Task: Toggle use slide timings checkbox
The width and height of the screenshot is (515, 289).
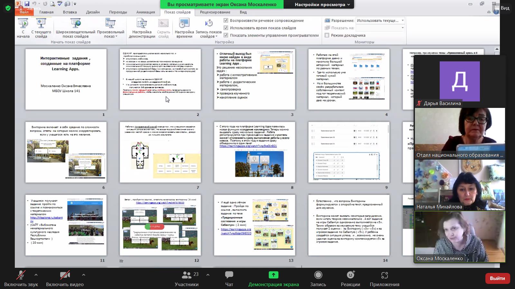Action: click(226, 28)
